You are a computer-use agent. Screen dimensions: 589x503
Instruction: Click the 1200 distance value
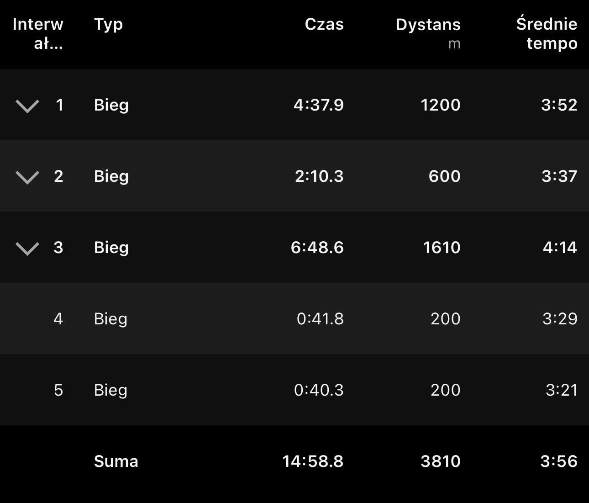[440, 105]
